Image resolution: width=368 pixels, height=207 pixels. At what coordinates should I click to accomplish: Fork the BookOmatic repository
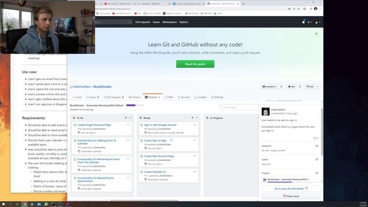[310, 87]
